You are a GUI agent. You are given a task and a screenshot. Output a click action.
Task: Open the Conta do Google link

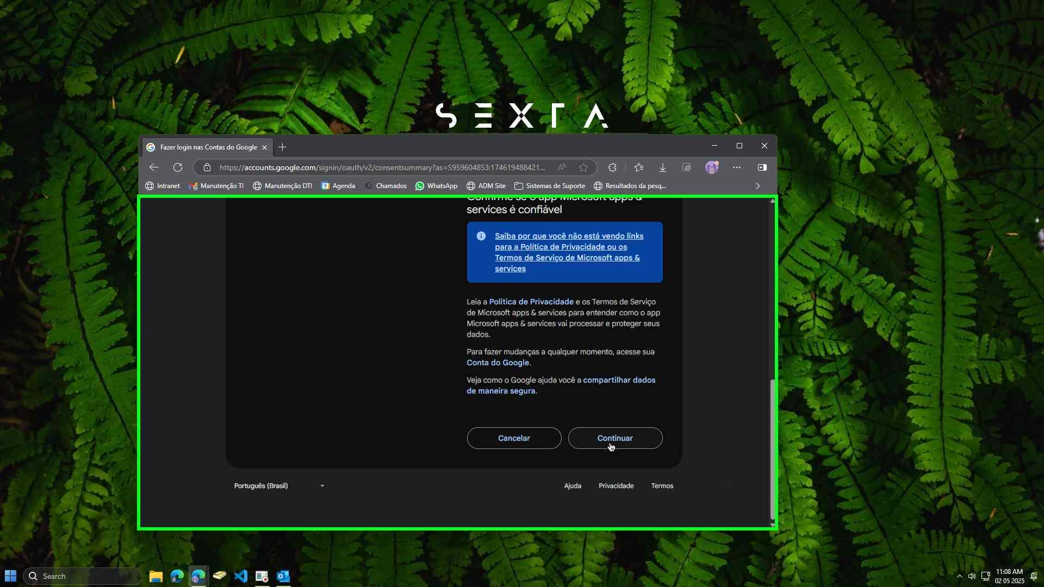point(498,363)
